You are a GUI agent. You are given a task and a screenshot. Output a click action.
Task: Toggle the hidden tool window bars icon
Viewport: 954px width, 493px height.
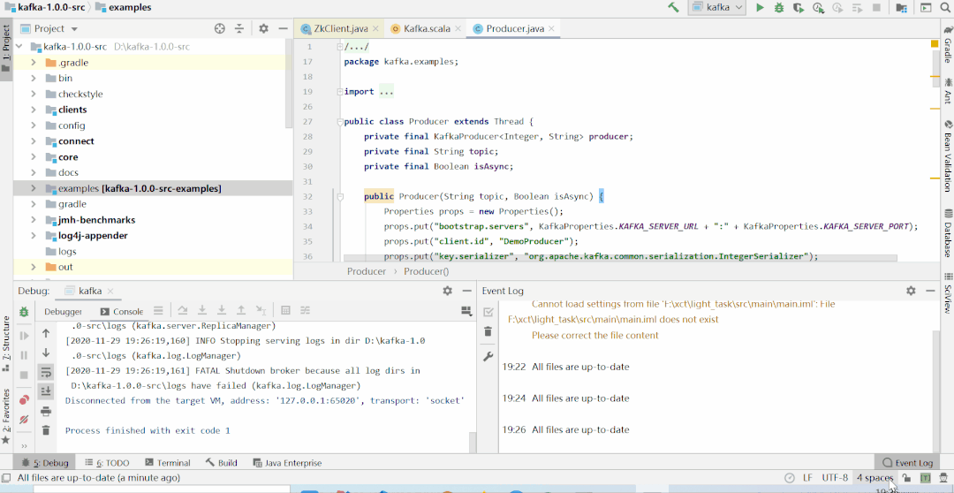coord(6,478)
